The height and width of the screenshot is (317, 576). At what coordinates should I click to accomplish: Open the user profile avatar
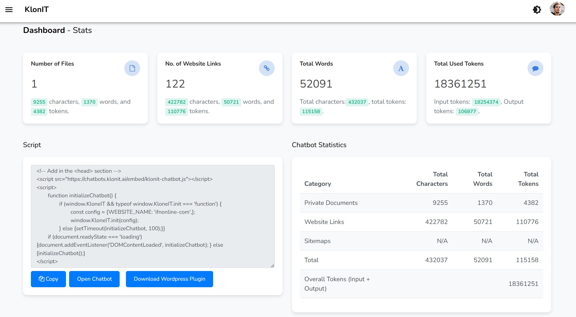tap(557, 9)
